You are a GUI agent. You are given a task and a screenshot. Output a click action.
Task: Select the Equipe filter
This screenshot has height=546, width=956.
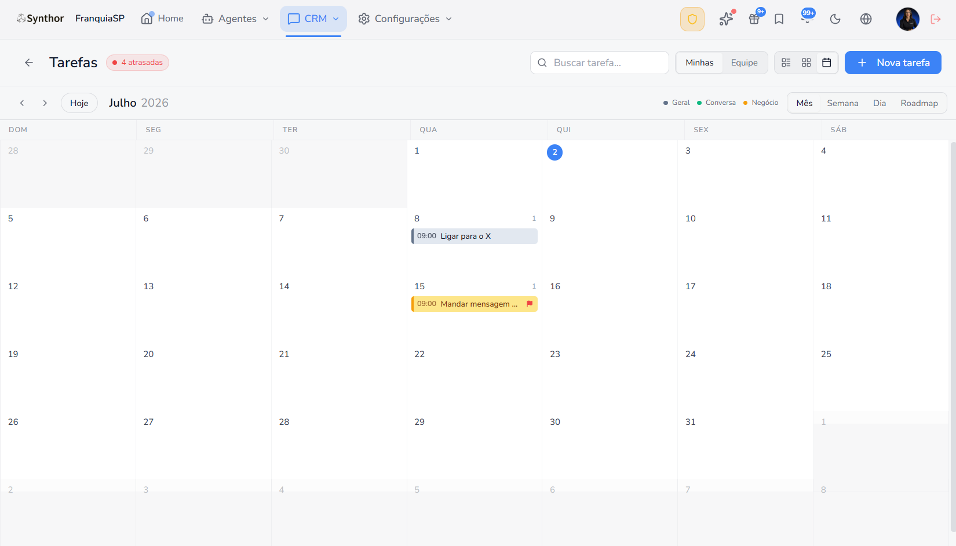[x=745, y=63]
